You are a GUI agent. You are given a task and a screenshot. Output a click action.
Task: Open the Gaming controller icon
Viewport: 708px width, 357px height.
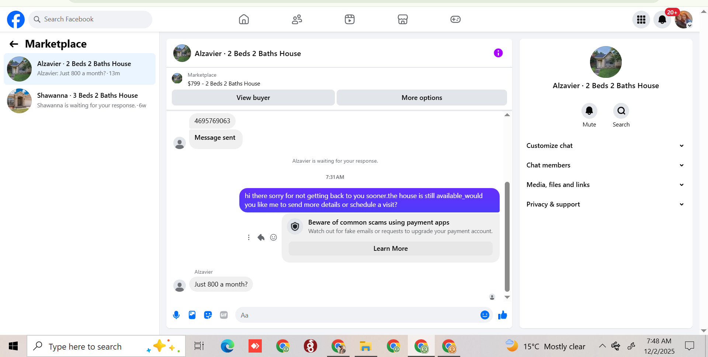pyautogui.click(x=455, y=19)
